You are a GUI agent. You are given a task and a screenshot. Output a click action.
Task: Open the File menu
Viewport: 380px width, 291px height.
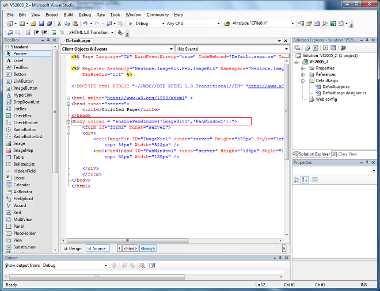click(x=10, y=15)
